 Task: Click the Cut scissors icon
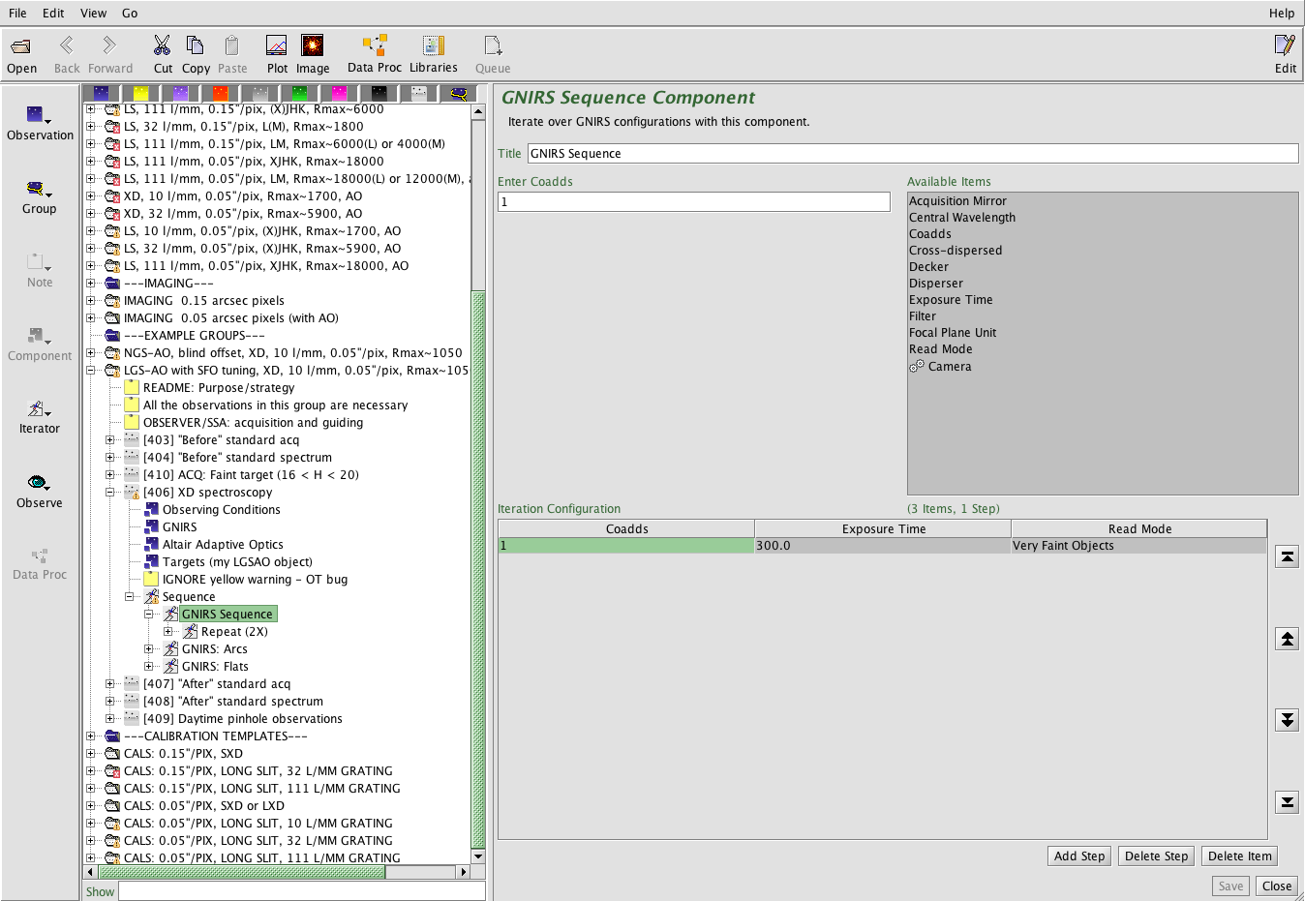(163, 45)
